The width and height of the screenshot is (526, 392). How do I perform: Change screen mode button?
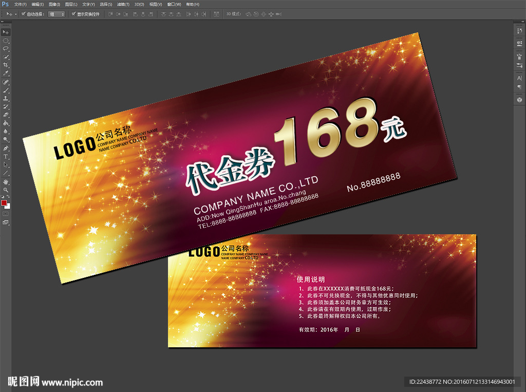6,222
